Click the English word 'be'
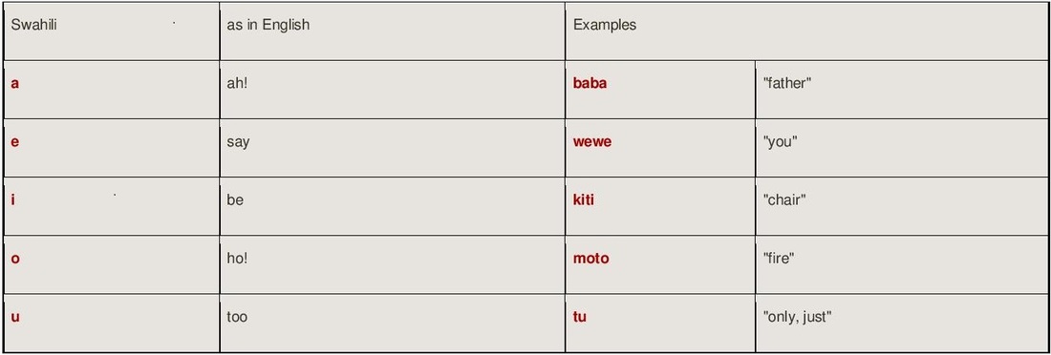1051x355 pixels. [235, 199]
